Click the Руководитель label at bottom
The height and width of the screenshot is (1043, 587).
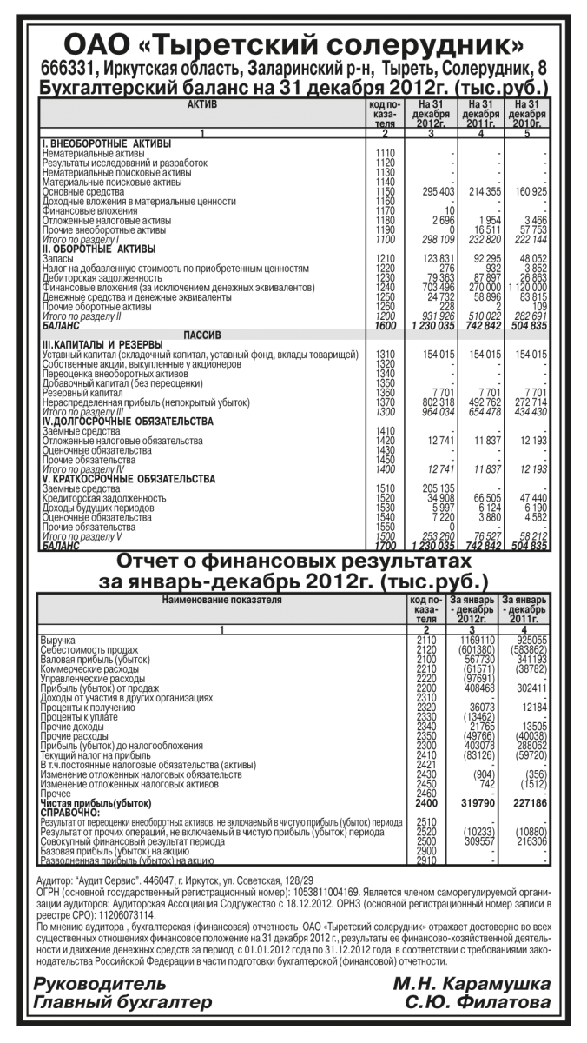tap(94, 985)
